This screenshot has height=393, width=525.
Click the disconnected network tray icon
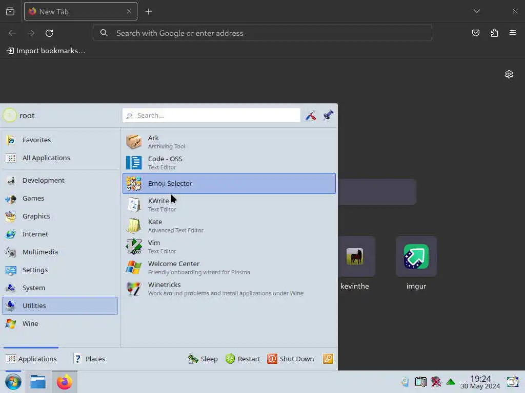pyautogui.click(x=436, y=382)
